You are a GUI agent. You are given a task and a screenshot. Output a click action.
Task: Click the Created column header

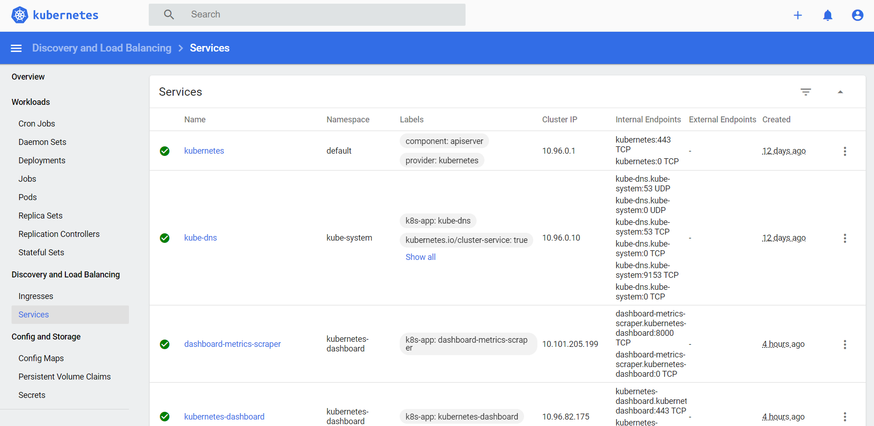point(776,120)
